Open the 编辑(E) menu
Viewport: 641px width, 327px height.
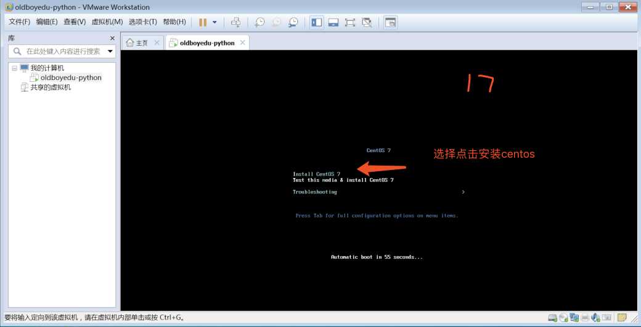pos(47,22)
